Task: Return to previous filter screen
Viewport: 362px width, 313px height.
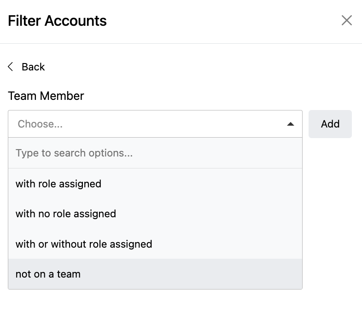Action: click(27, 67)
